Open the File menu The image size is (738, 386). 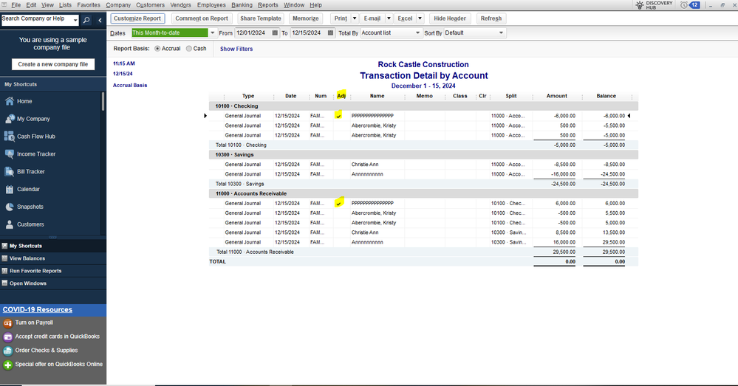point(16,5)
